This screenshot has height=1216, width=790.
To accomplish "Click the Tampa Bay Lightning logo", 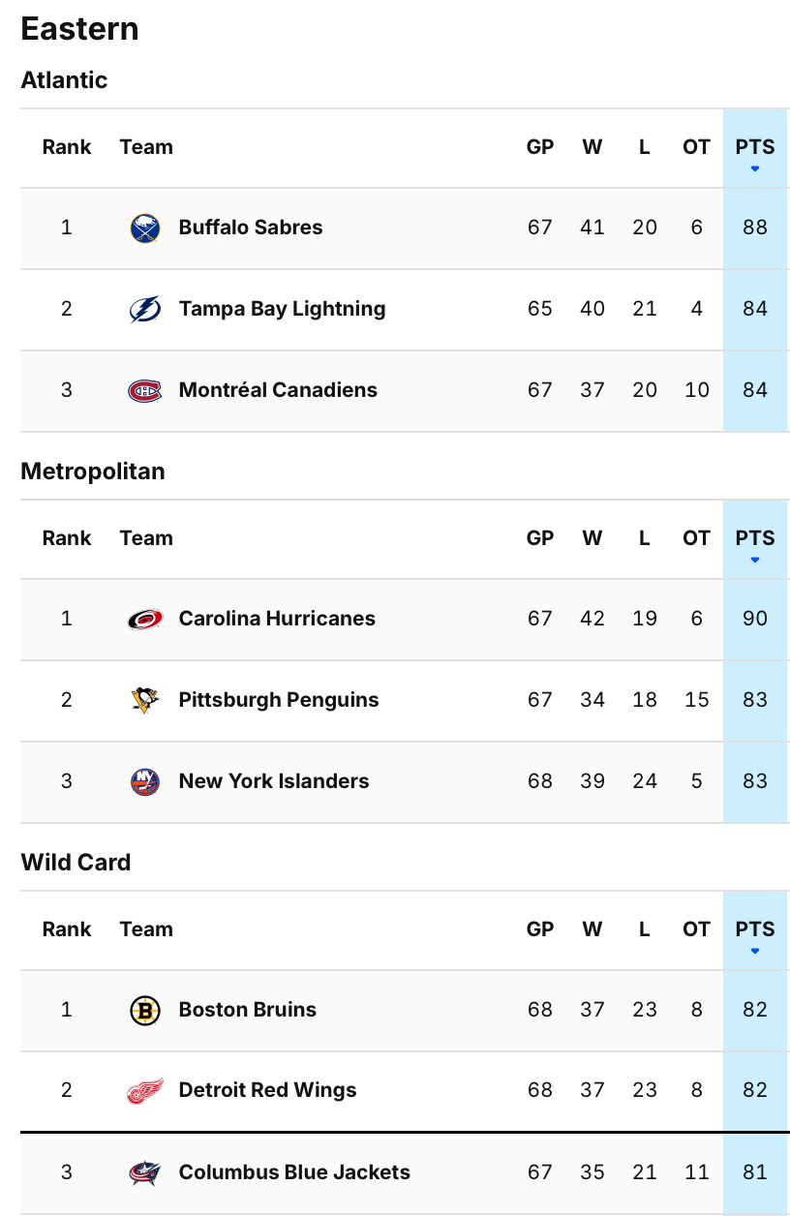I will 145,310.
